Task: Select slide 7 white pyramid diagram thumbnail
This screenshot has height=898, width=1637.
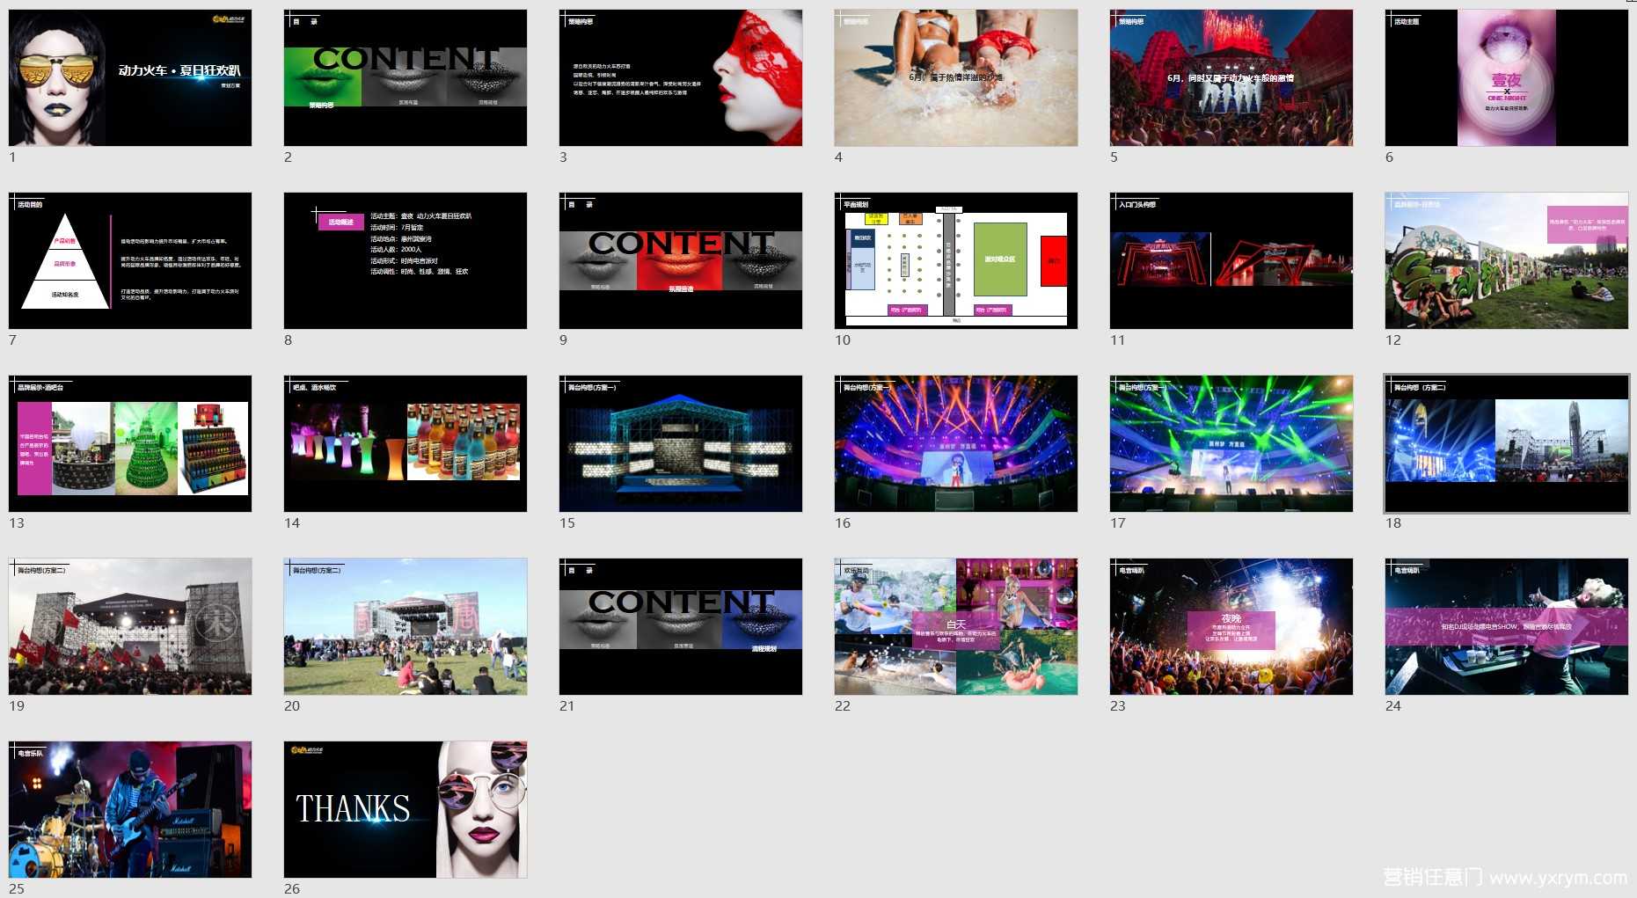Action: point(130,260)
